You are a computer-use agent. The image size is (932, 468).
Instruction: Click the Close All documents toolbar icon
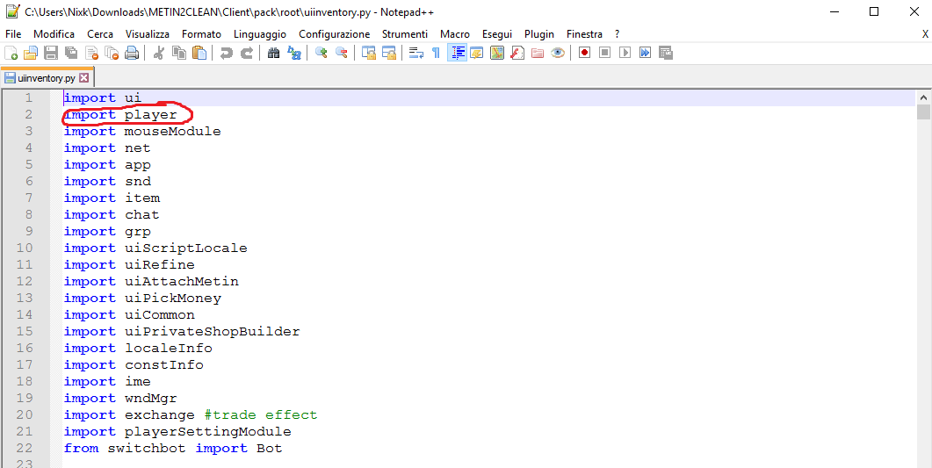[112, 53]
